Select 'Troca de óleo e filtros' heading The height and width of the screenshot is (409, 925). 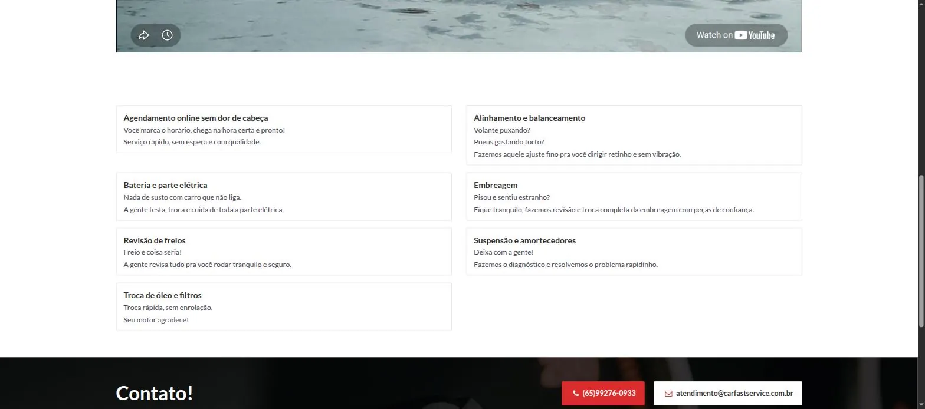162,295
